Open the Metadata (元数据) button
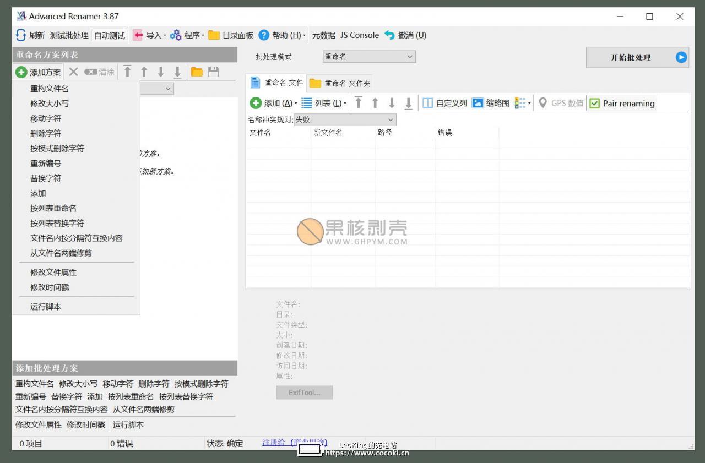The image size is (705, 463). pos(323,35)
